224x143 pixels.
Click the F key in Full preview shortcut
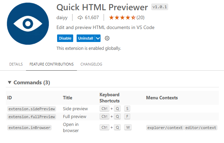point(127,116)
